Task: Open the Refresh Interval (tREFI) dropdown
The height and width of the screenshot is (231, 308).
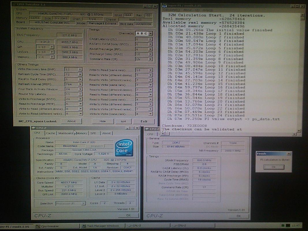Action: tap(80, 84)
